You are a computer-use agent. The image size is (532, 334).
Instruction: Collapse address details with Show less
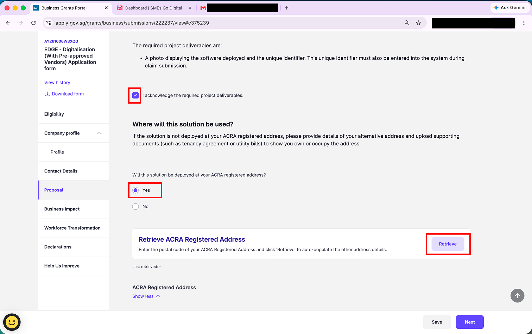coord(146,296)
